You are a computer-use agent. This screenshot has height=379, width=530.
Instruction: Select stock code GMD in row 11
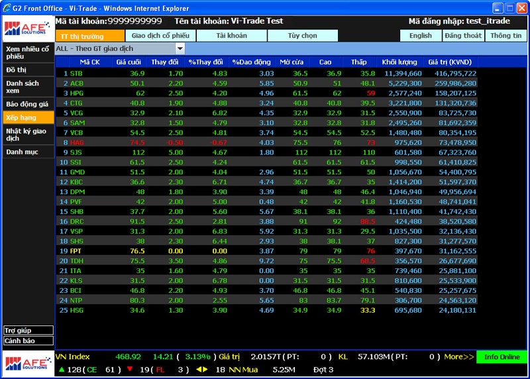click(78, 172)
